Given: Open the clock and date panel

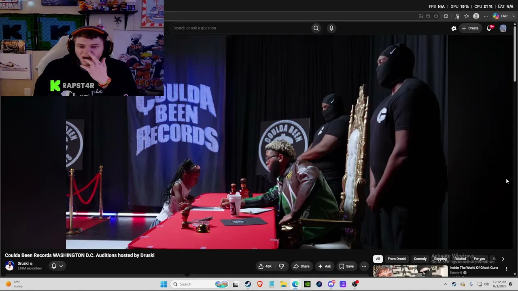Looking at the screenshot, I should pyautogui.click(x=499, y=284).
